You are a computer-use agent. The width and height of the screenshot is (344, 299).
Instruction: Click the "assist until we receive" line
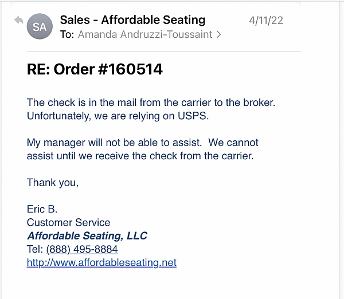pos(140,155)
